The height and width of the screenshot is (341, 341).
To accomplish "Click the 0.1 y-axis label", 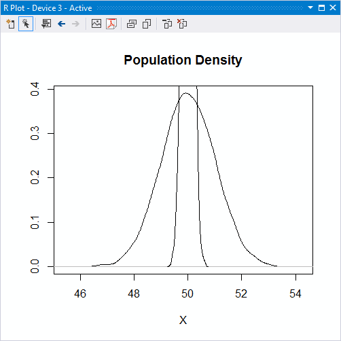I will click(35, 222).
